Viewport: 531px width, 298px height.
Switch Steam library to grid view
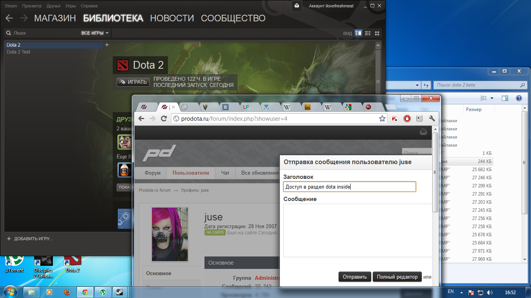(376, 33)
